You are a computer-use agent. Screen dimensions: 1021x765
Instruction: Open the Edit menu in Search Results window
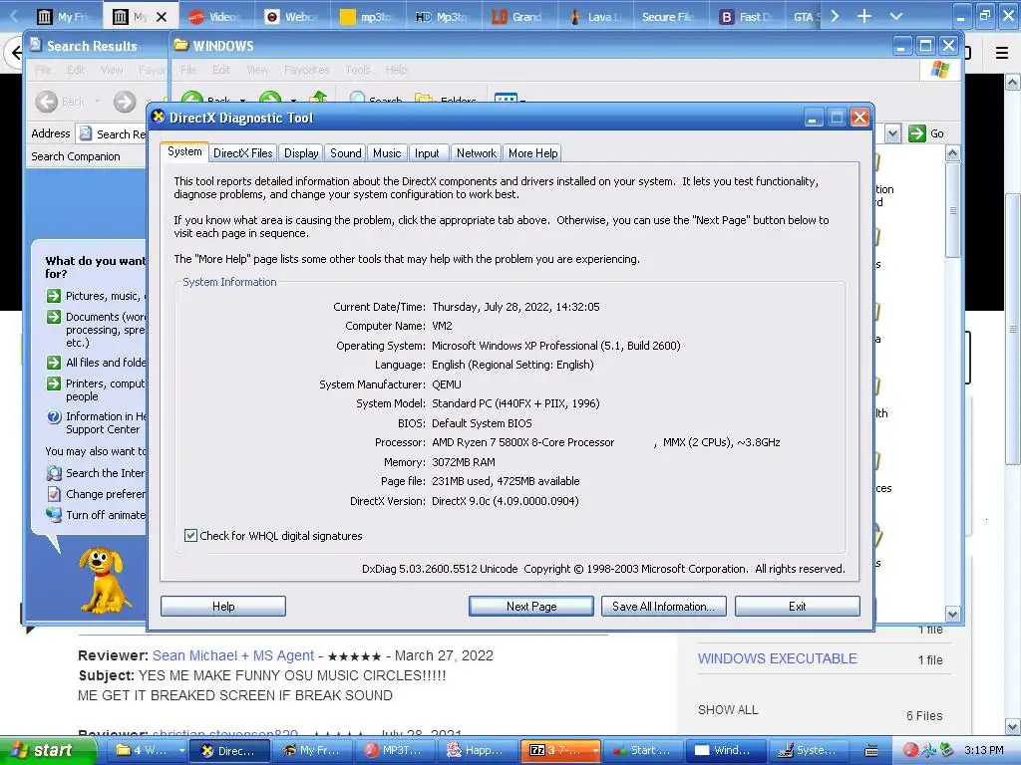(x=76, y=70)
